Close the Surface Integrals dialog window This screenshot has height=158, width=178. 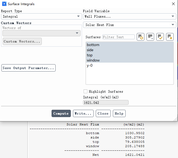[173, 4]
